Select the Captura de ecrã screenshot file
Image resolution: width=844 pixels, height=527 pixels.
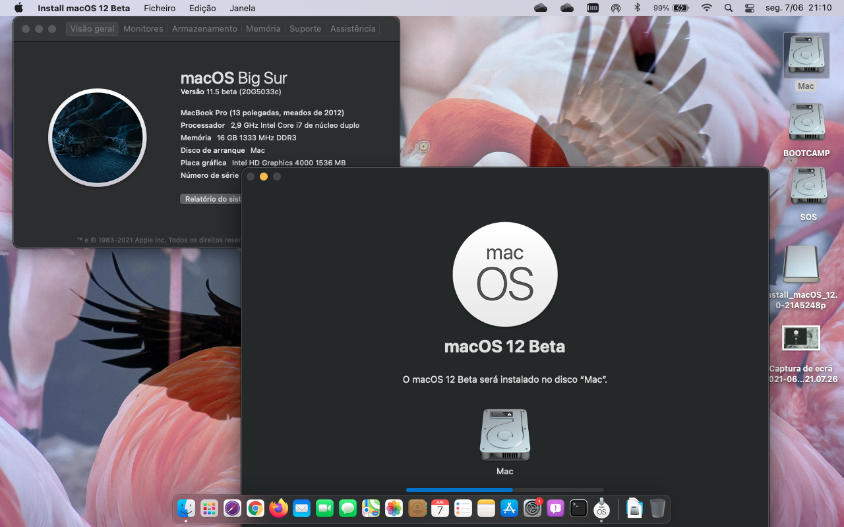pyautogui.click(x=801, y=338)
